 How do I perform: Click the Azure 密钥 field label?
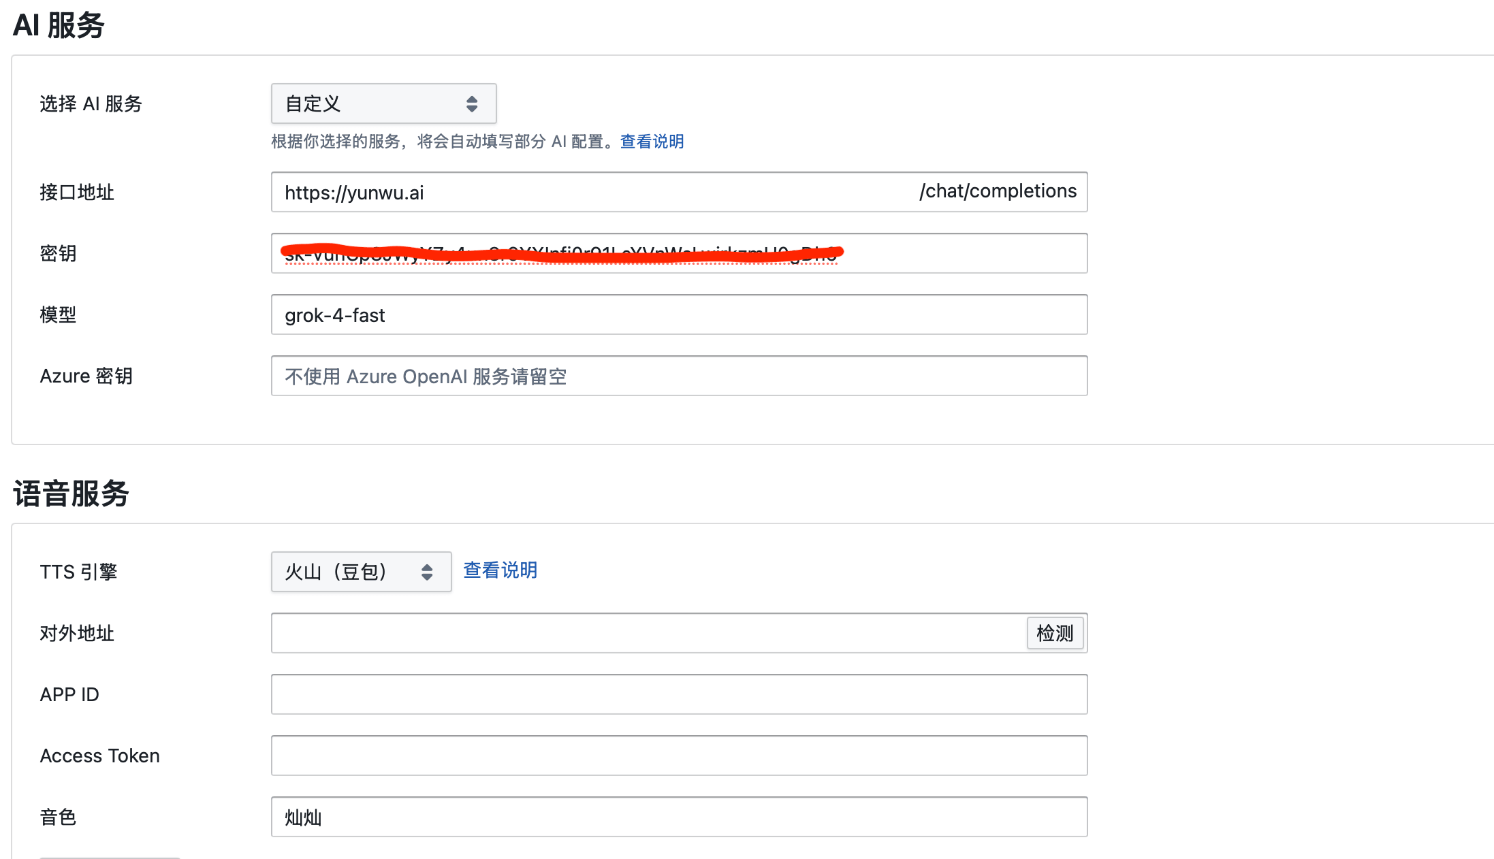(x=86, y=376)
